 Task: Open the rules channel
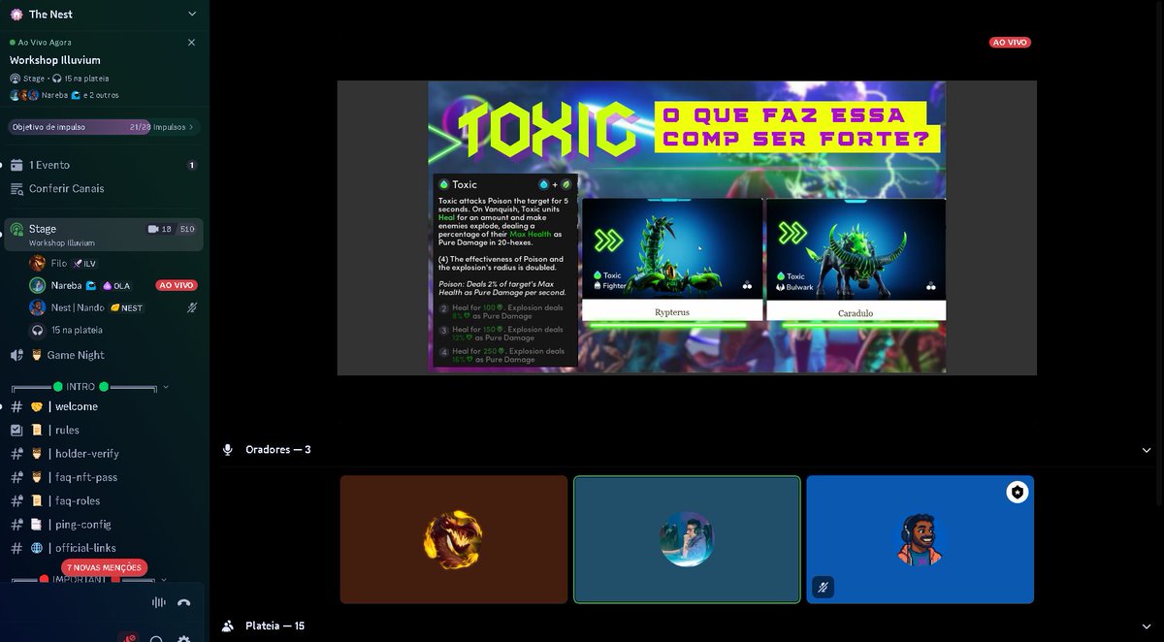pyautogui.click(x=103, y=430)
